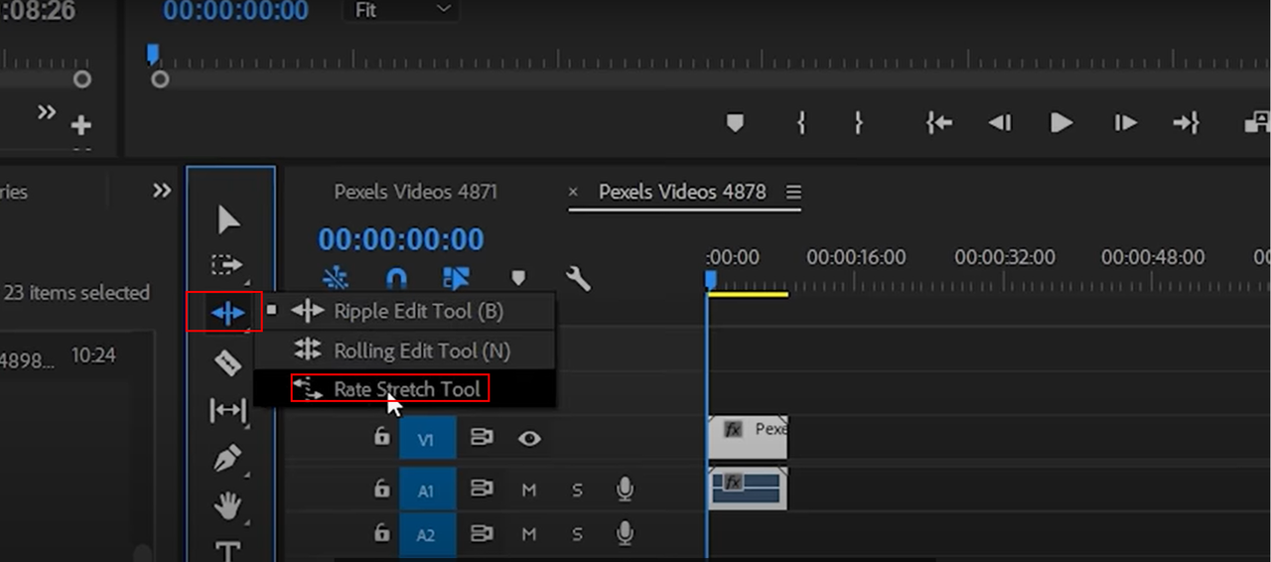1271x562 pixels.
Task: Select the Type tool
Action: pyautogui.click(x=228, y=551)
